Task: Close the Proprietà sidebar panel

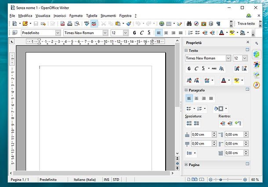Action: [x=248, y=42]
